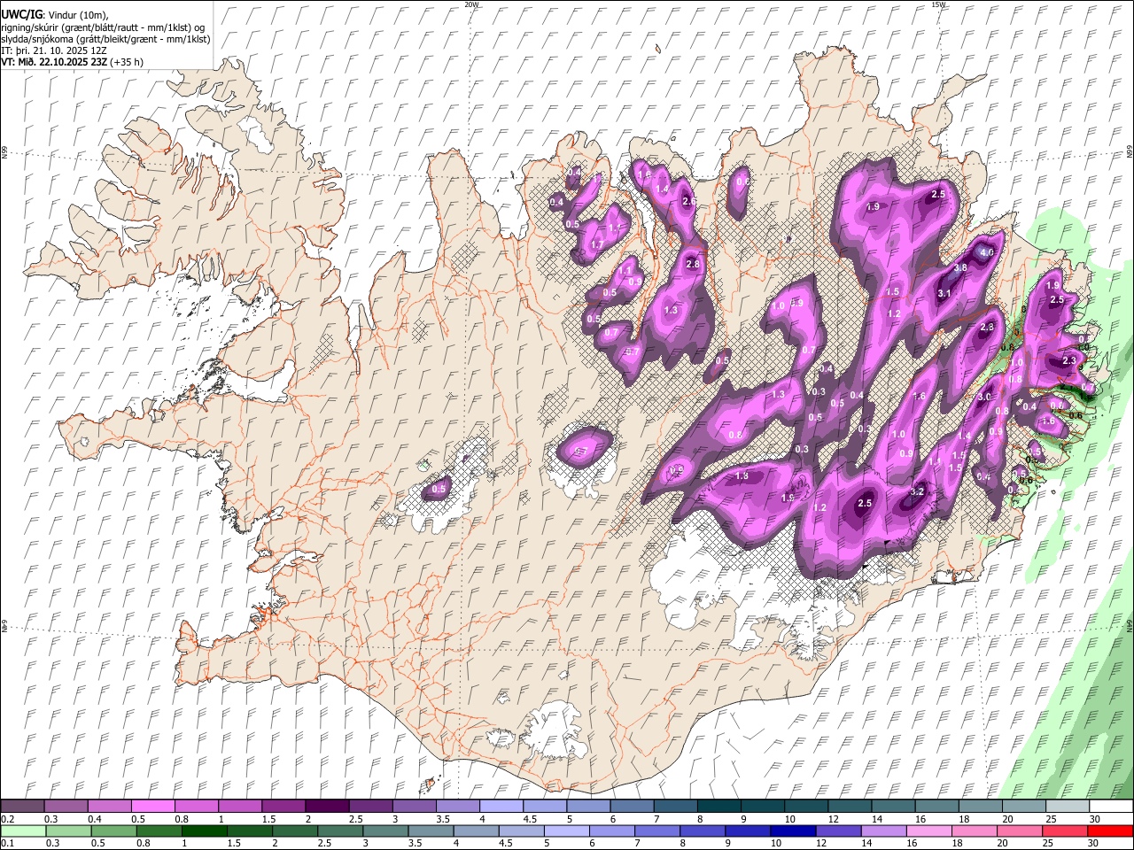Pick the palest green swatch between 0.1 and 0.3

click(22, 831)
